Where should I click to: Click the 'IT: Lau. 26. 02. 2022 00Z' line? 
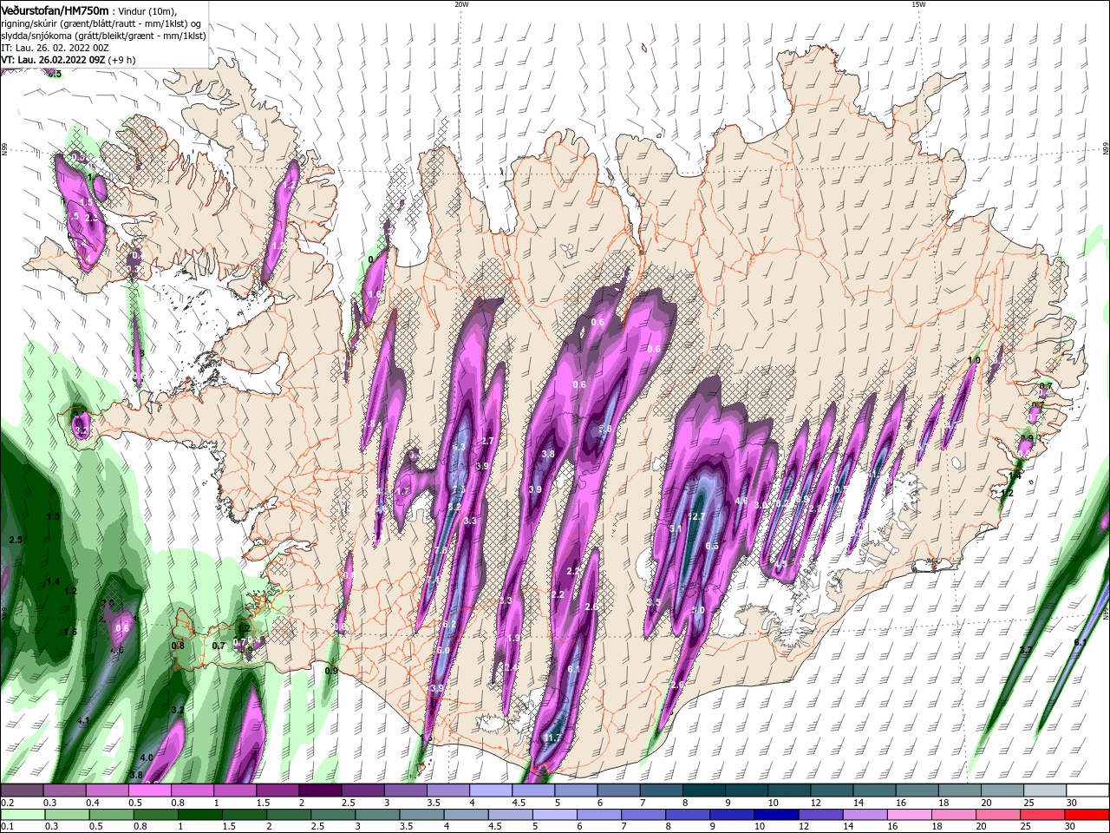pos(55,48)
